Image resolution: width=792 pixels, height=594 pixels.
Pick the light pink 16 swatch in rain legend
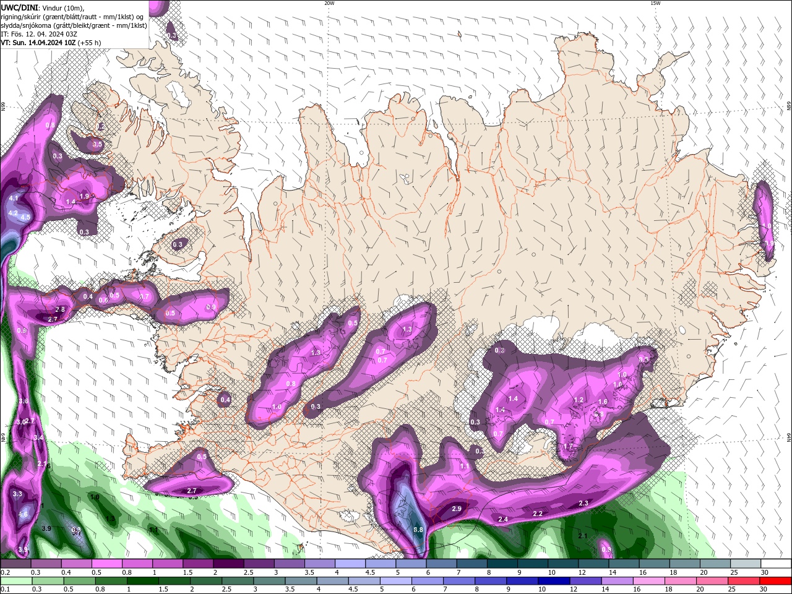click(648, 581)
